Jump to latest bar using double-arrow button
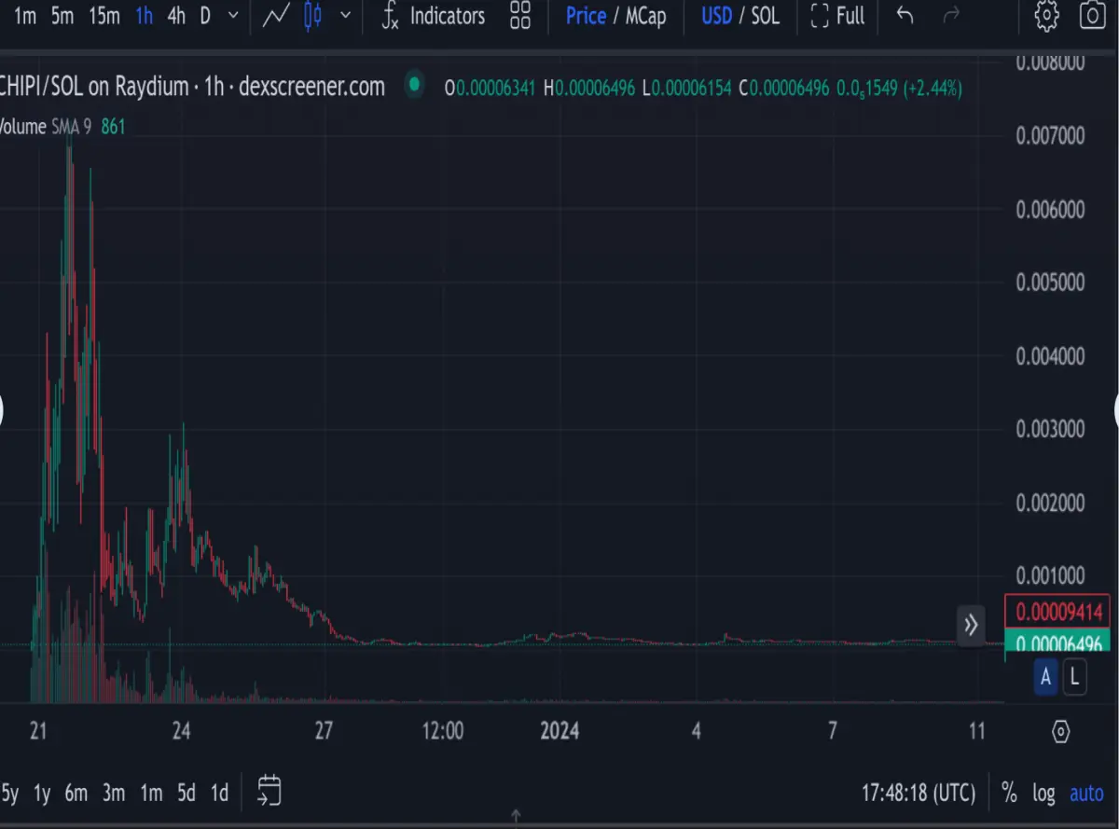 pyautogui.click(x=971, y=625)
